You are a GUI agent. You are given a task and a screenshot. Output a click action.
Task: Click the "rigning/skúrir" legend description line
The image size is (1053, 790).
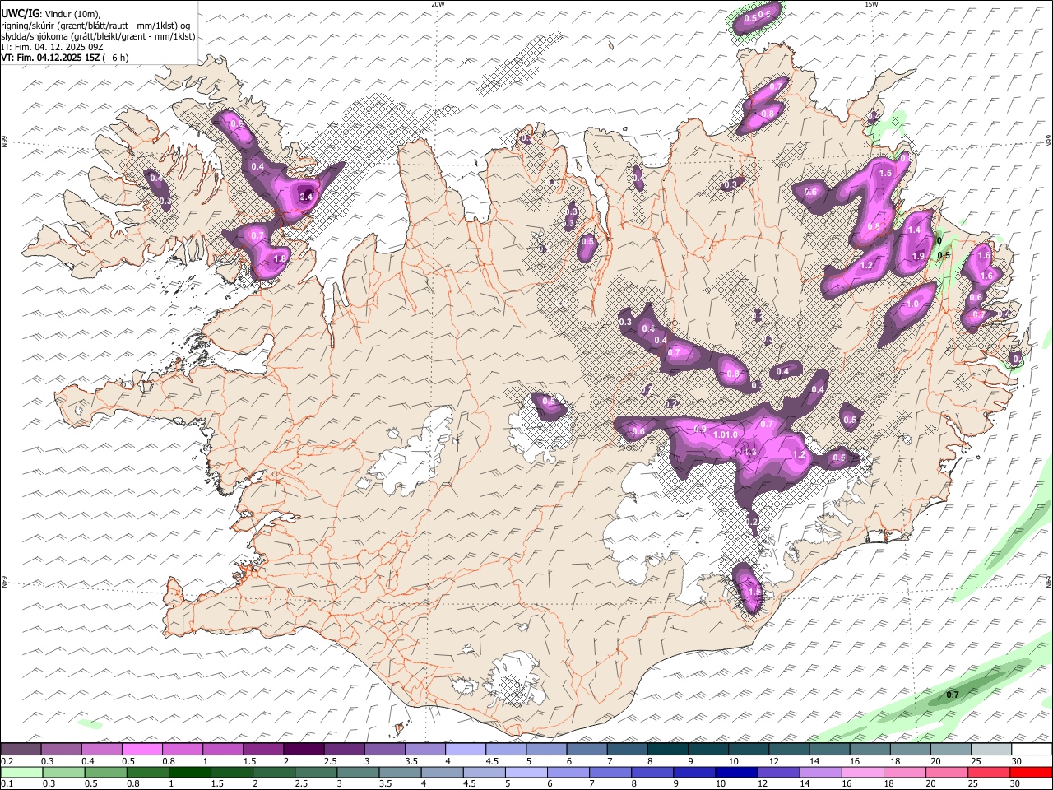click(x=95, y=25)
